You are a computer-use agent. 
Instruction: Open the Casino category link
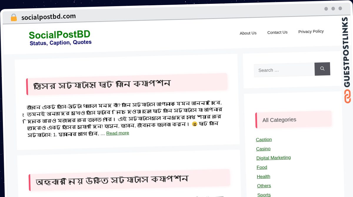tap(263, 149)
